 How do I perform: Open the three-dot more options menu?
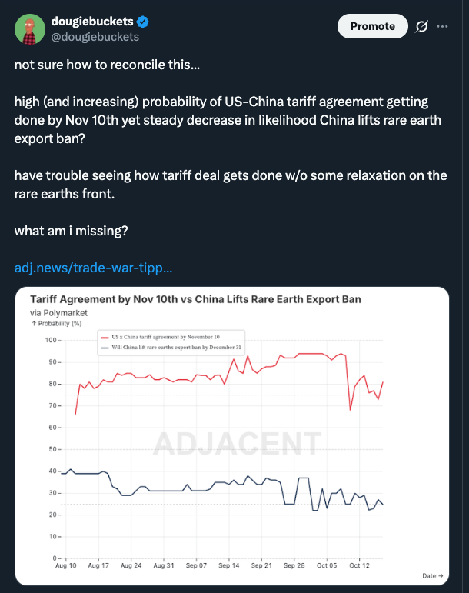coord(442,26)
